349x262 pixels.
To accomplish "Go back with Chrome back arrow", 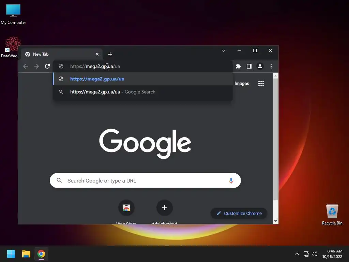I will [26, 66].
